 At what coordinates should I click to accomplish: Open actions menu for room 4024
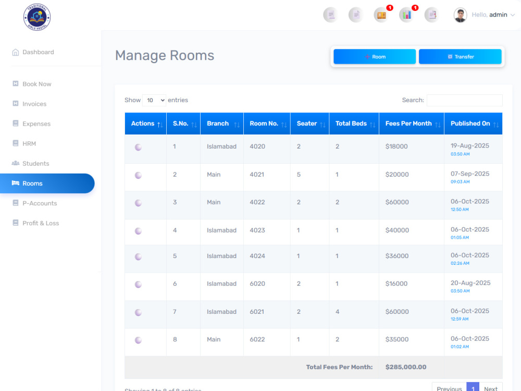point(138,256)
